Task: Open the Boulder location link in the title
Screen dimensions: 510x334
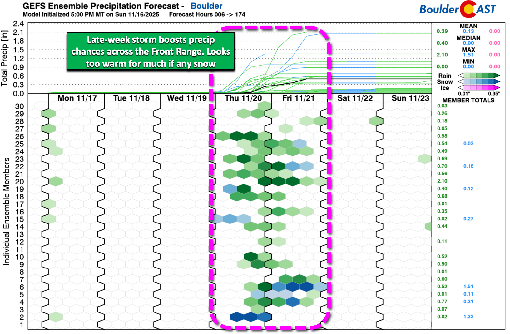Action: click(206, 6)
